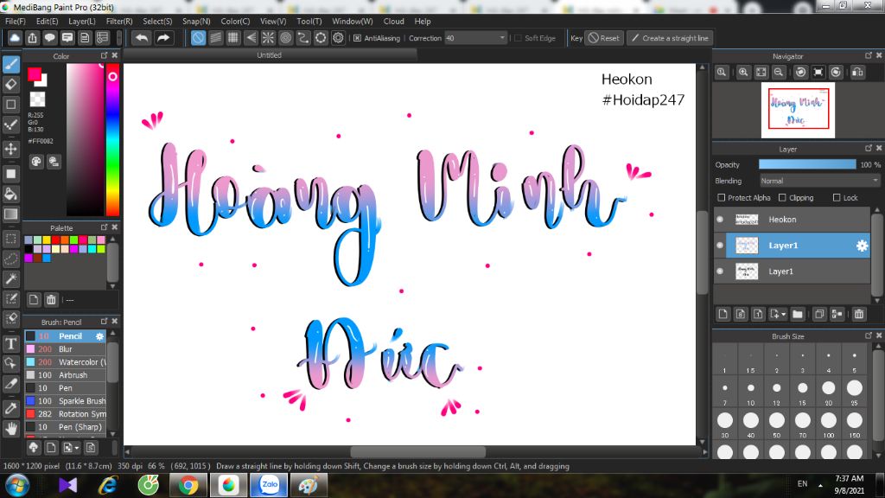
Task: Select the Watercolor brush
Action: tap(66, 362)
